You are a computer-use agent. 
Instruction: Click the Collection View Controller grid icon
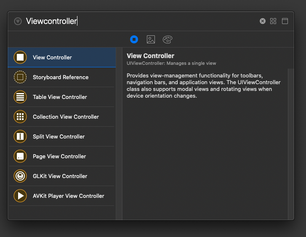20,117
